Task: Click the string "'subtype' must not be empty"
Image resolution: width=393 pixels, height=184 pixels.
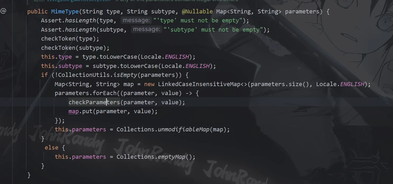Action: click(213, 30)
